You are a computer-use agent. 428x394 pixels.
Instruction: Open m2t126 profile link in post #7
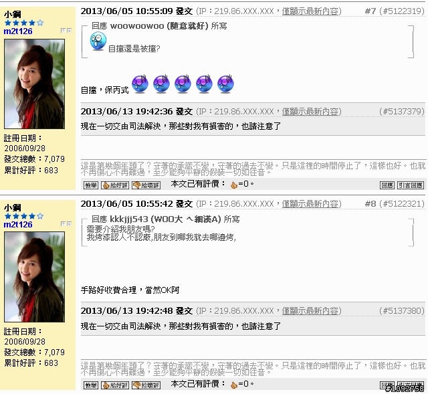click(x=18, y=31)
